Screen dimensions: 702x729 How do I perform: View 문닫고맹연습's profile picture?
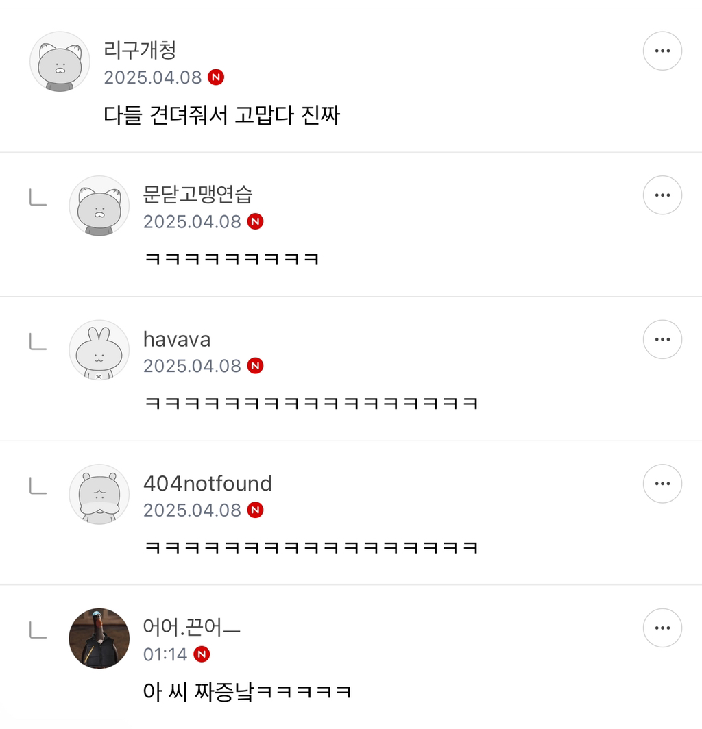[x=99, y=206]
